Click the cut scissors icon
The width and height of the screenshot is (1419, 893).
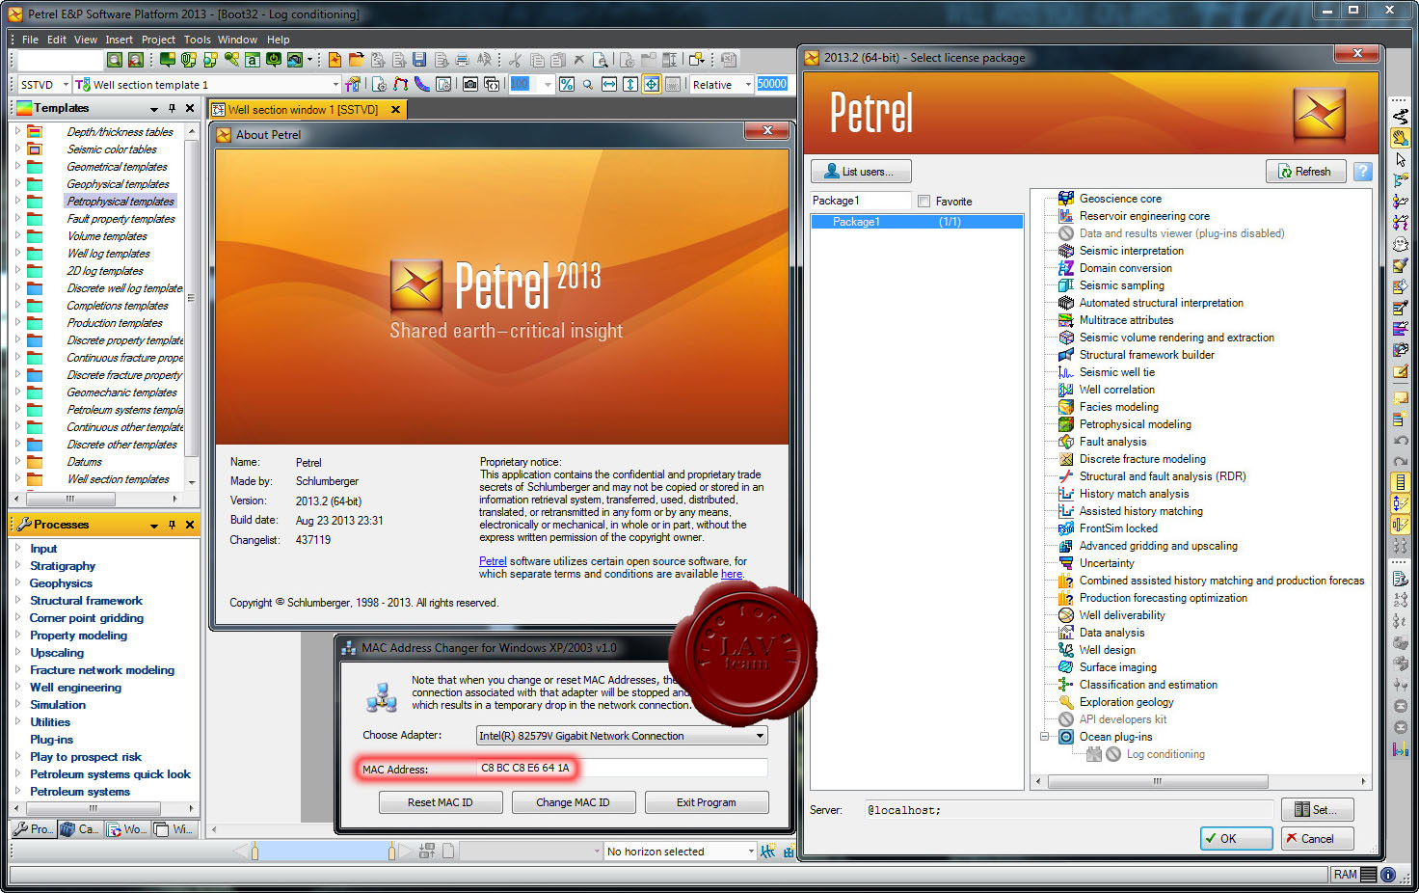(516, 60)
